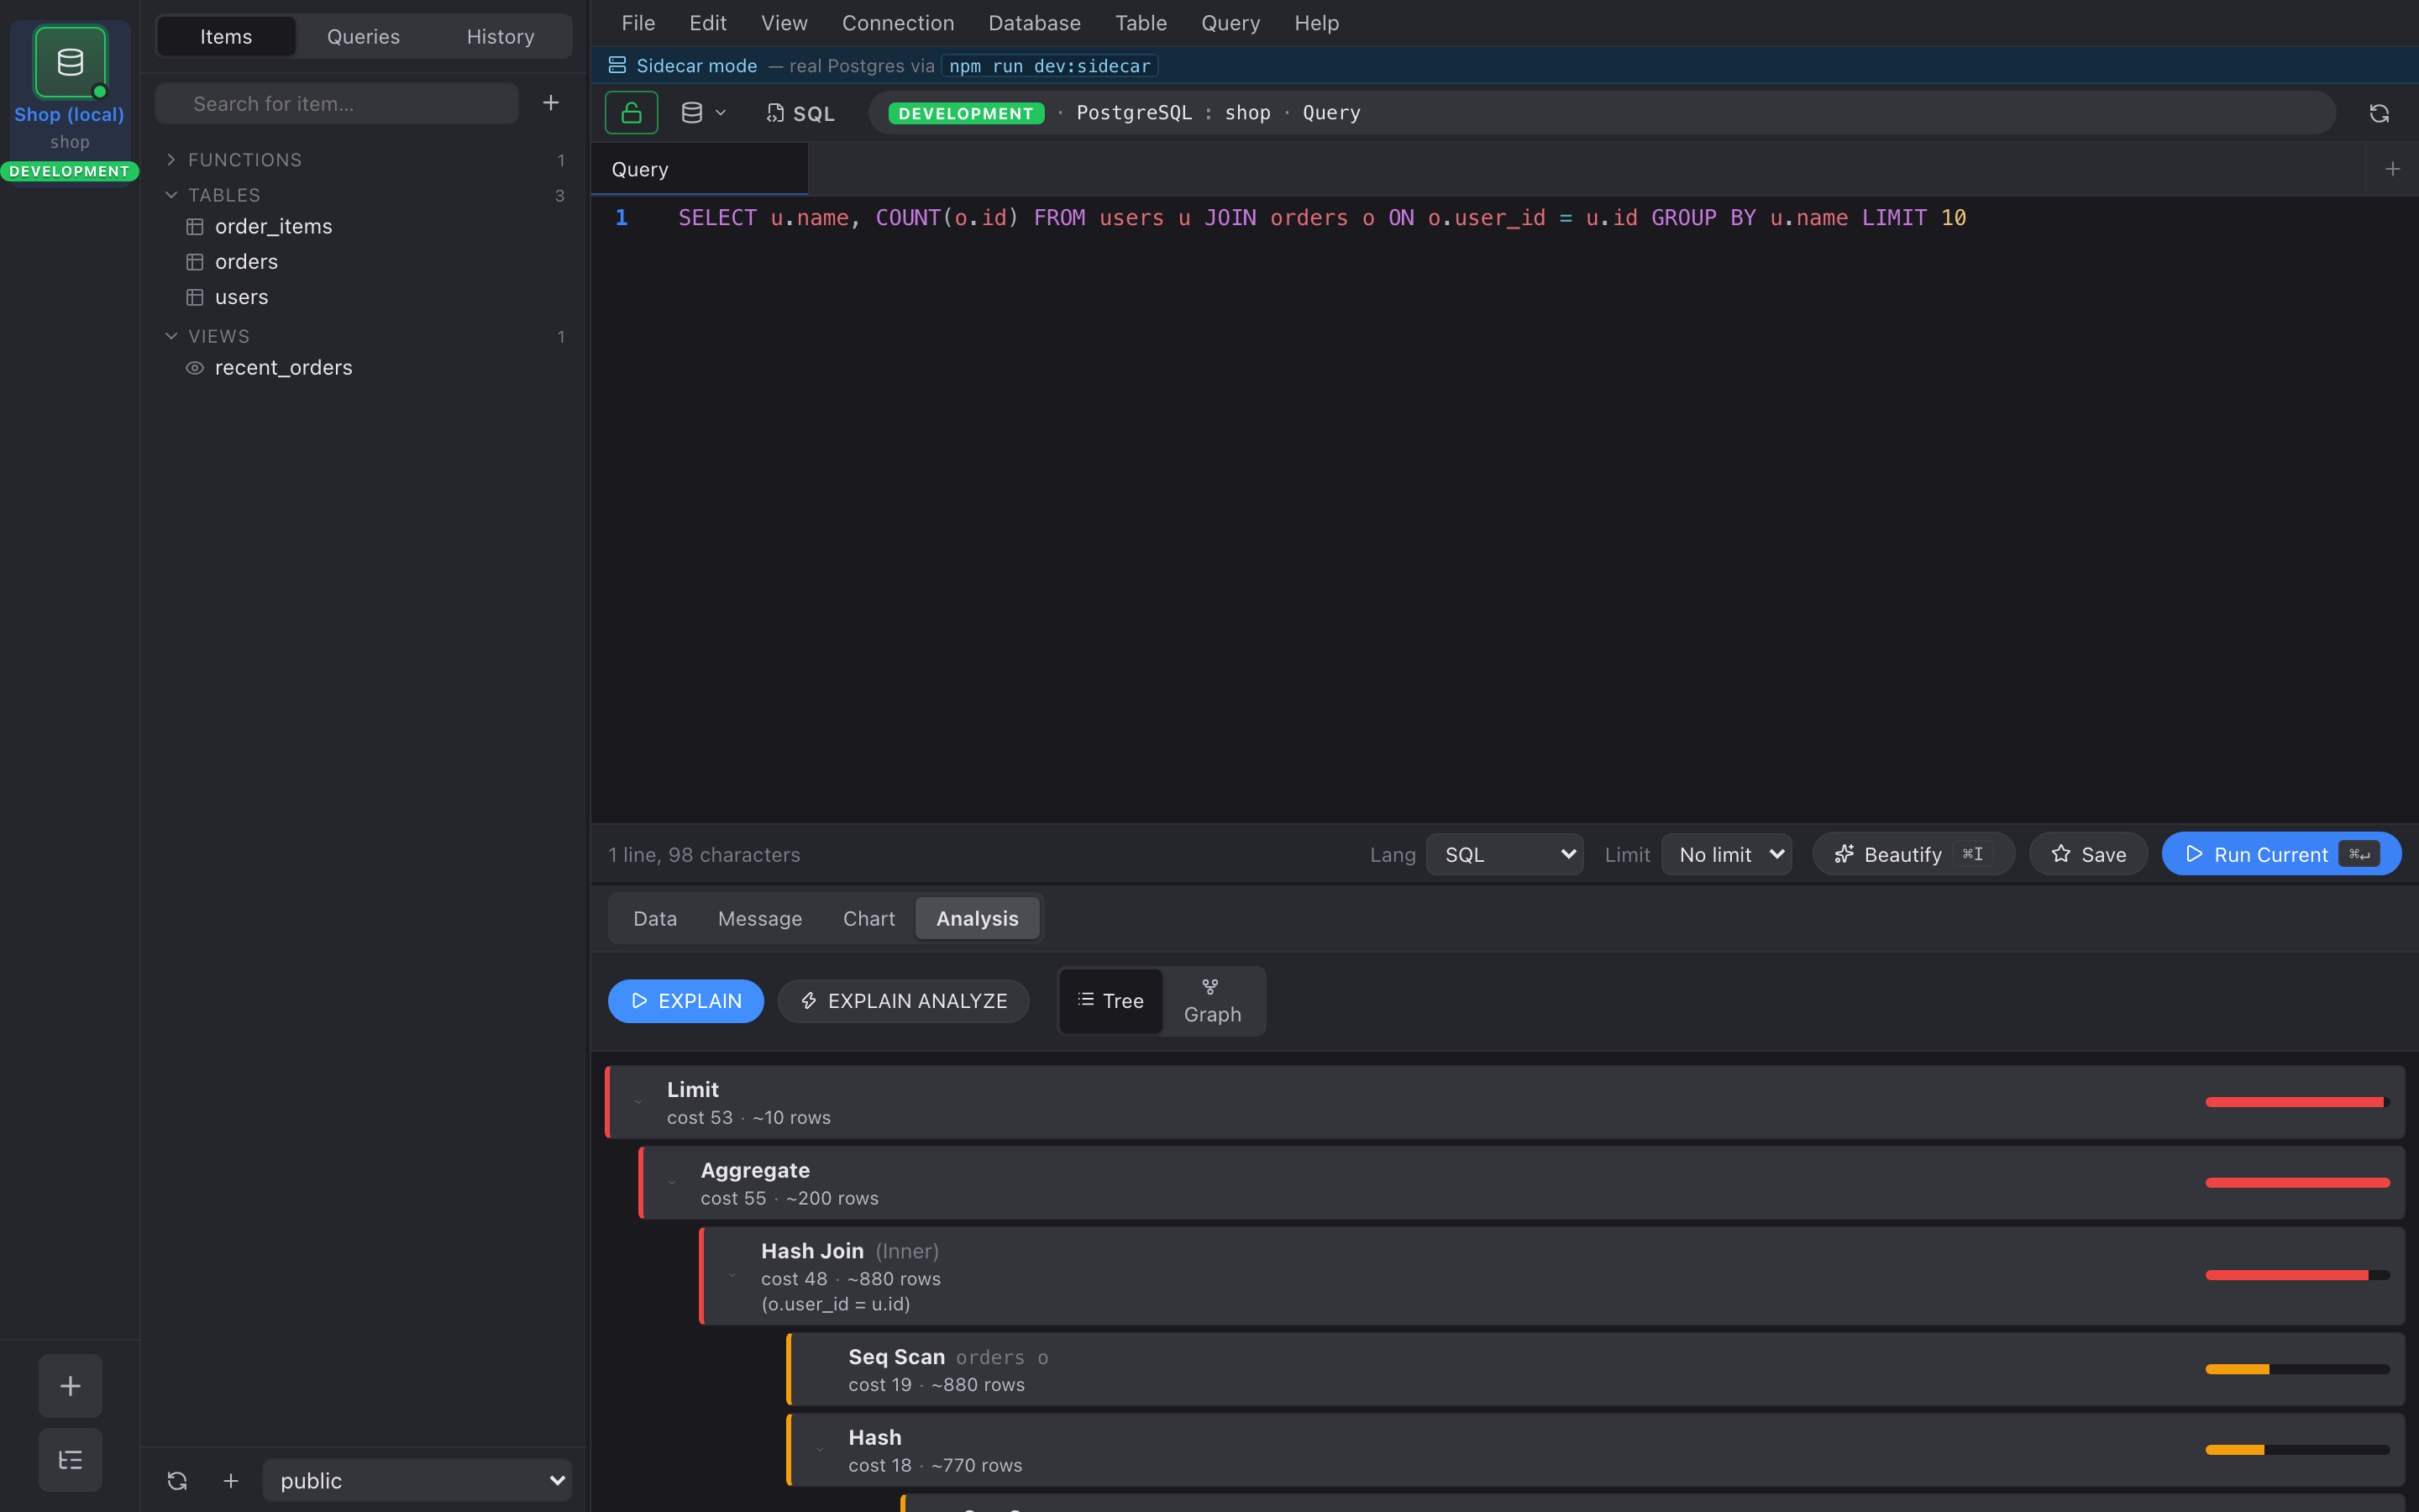Click the Search for item field
This screenshot has width=2419, height=1512.
(x=337, y=104)
